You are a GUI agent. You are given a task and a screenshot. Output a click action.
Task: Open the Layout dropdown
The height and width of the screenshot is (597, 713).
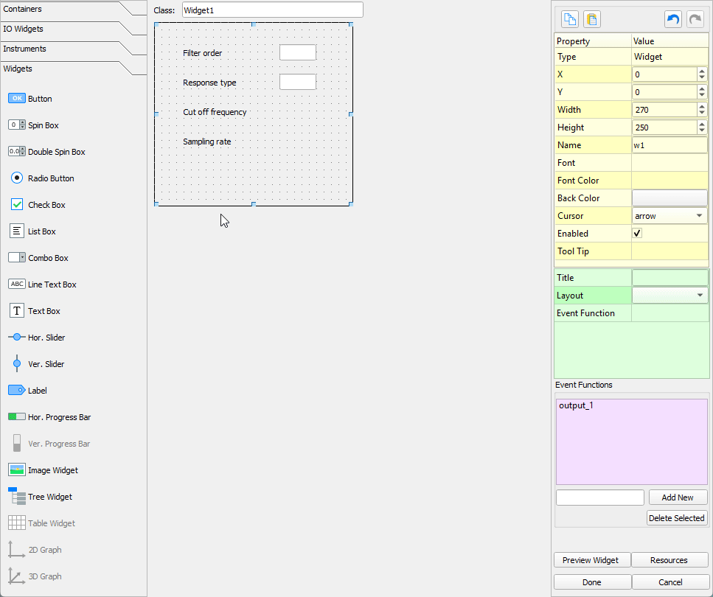pos(701,295)
